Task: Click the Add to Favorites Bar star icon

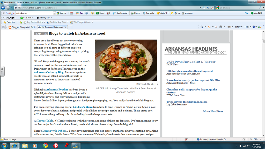Action: tap(21, 22)
